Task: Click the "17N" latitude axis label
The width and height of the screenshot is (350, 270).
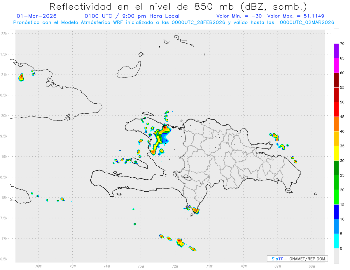Action: click(5, 239)
